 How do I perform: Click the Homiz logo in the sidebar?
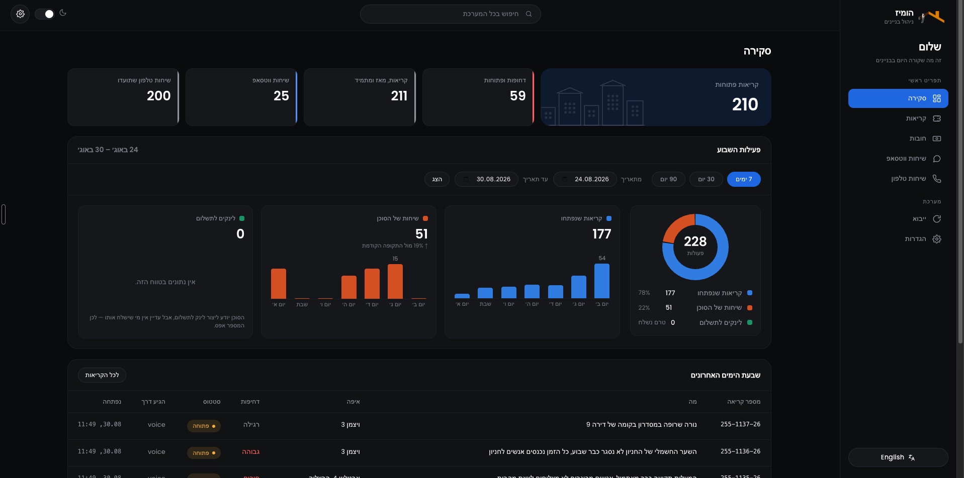point(932,17)
